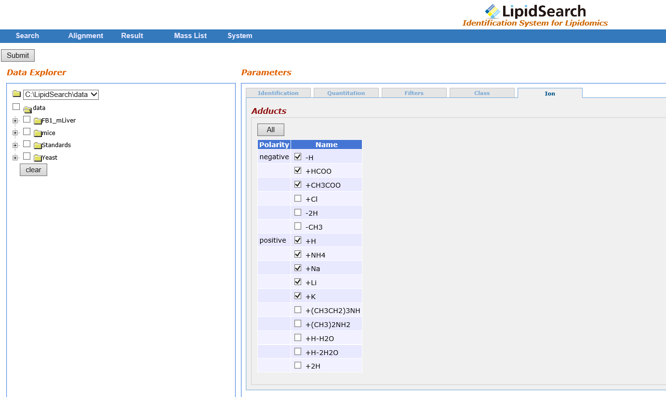Open the System menu
This screenshot has height=397, width=666.
click(240, 36)
